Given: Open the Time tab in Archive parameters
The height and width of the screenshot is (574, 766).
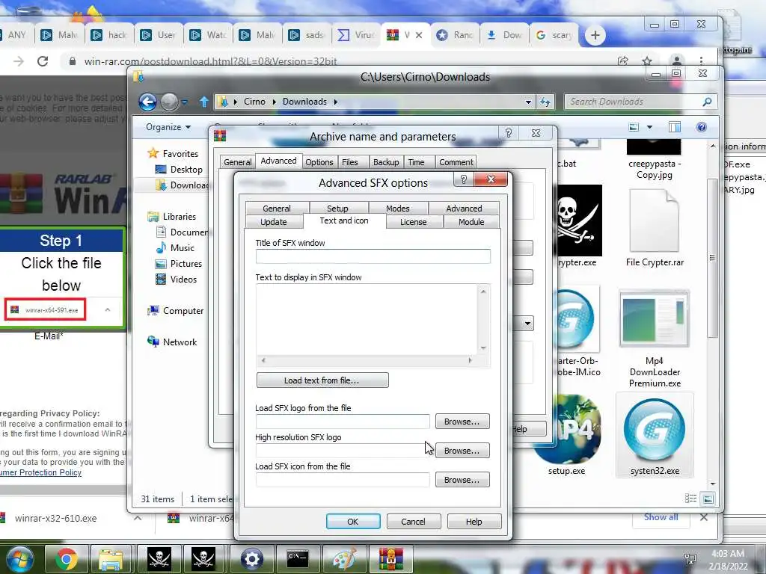Looking at the screenshot, I should [416, 162].
